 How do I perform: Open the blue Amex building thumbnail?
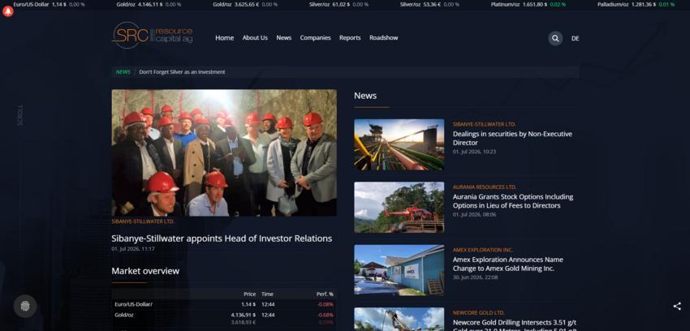pos(399,270)
